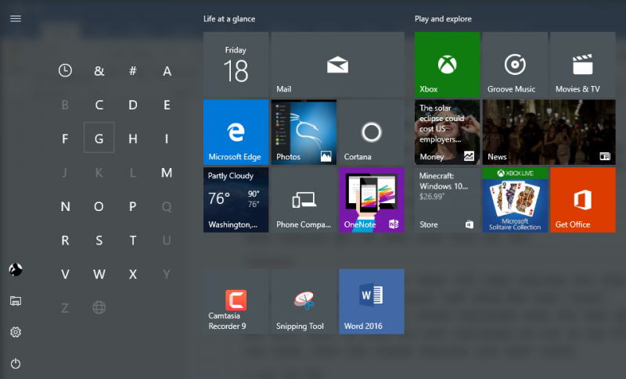
Task: Launch Microsoft Edge tile
Action: (x=236, y=132)
